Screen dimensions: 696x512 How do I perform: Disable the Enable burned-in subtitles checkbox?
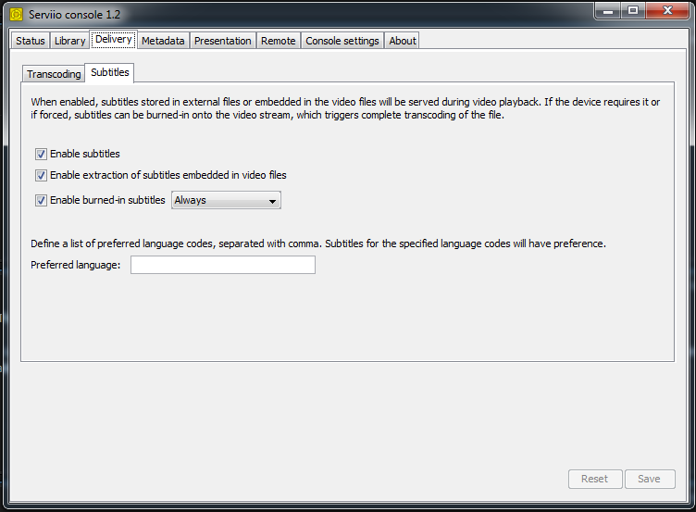pyautogui.click(x=41, y=200)
